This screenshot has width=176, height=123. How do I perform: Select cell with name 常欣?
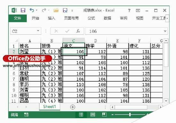click(30, 73)
